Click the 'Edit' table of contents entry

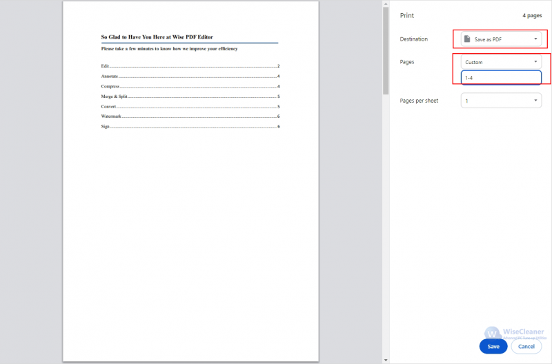tap(190, 66)
